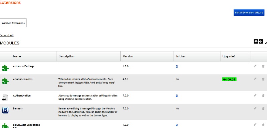
Task: Delete the AdvancedSettings module via trash icon
Action: (x=263, y=66)
